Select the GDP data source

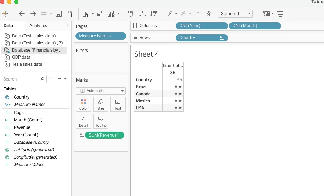coord(21,57)
